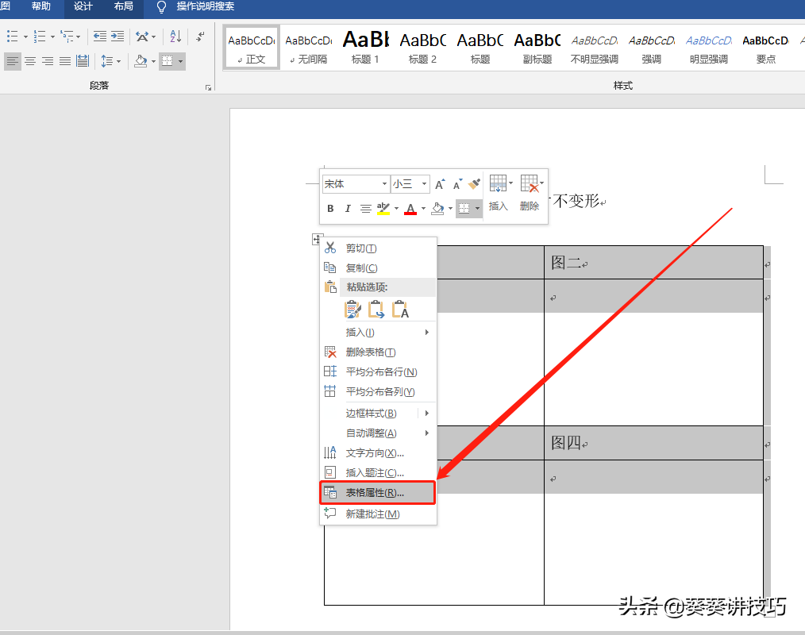
Task: Open paragraph settings dialog launcher
Action: tap(208, 88)
